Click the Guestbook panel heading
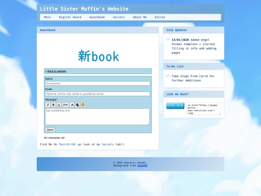 (x=47, y=30)
